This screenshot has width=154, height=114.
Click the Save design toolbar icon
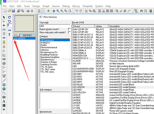click(x=13, y=11)
